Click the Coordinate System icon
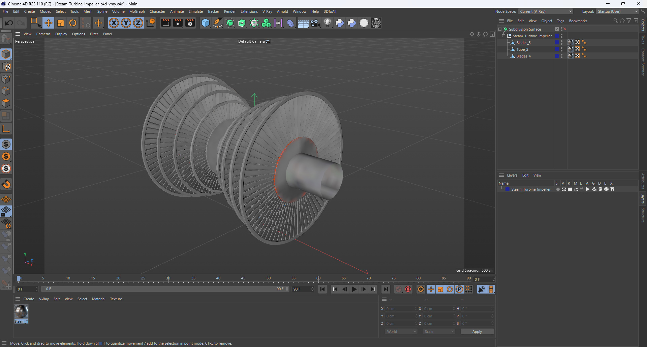The height and width of the screenshot is (347, 647). coord(151,23)
